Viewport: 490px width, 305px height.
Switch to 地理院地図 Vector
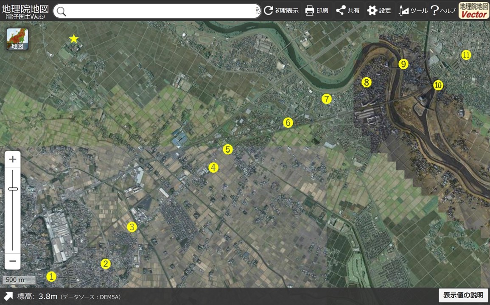(x=474, y=11)
